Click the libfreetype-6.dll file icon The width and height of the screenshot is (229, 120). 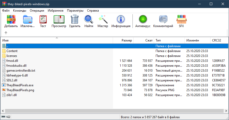click(x=4, y=75)
